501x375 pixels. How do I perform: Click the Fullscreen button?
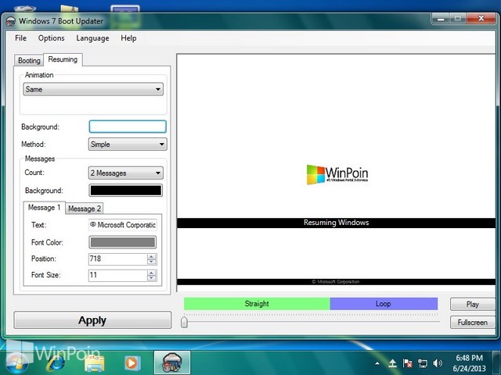pyautogui.click(x=472, y=323)
